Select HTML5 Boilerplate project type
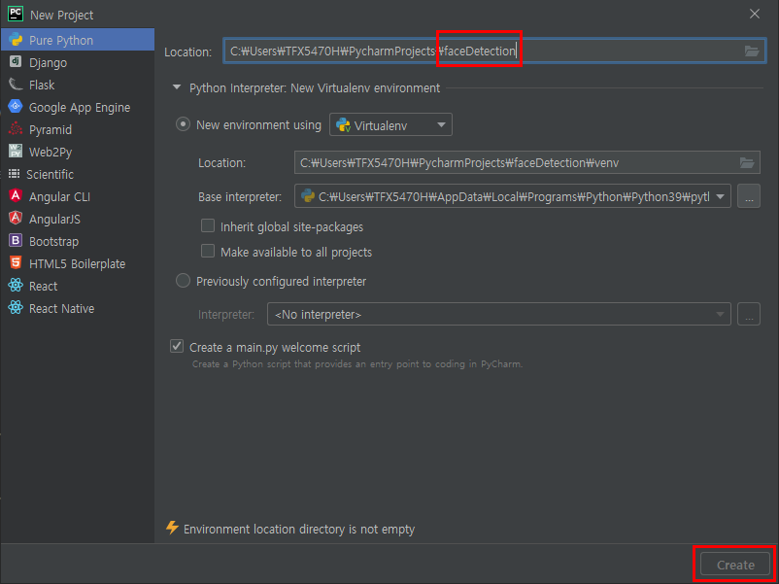 (x=78, y=263)
